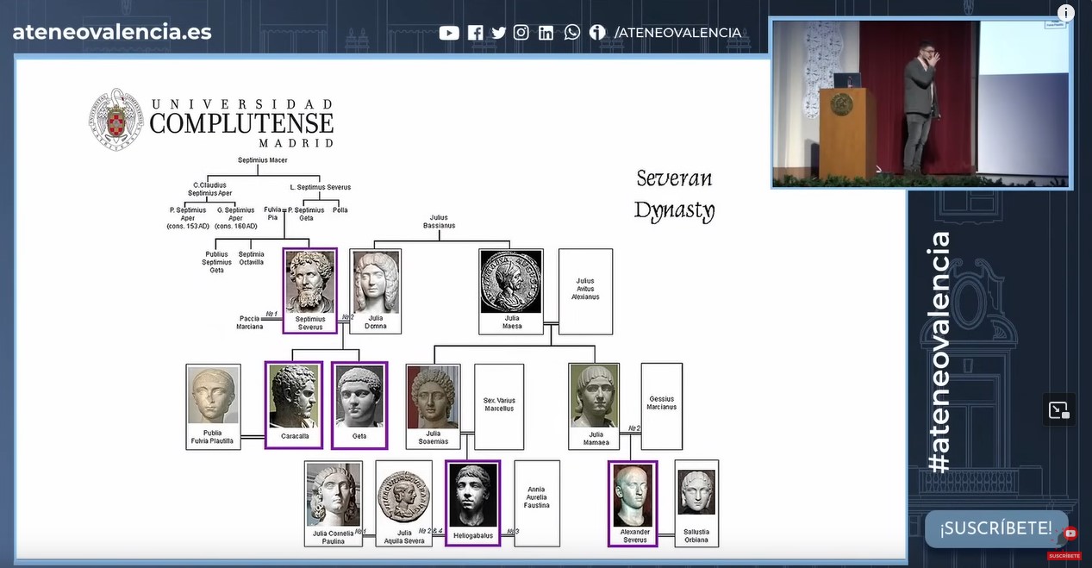
Task: Click the WhatsApp icon
Action: click(x=572, y=33)
